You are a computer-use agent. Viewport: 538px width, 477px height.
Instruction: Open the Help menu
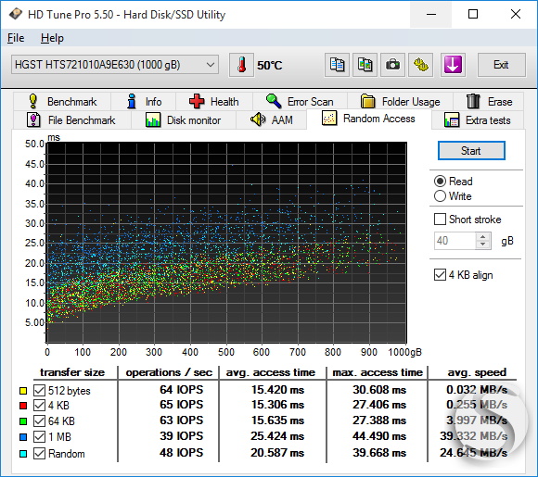(52, 38)
